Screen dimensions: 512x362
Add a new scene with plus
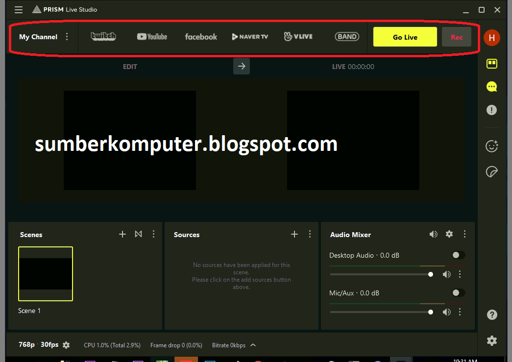click(x=122, y=234)
